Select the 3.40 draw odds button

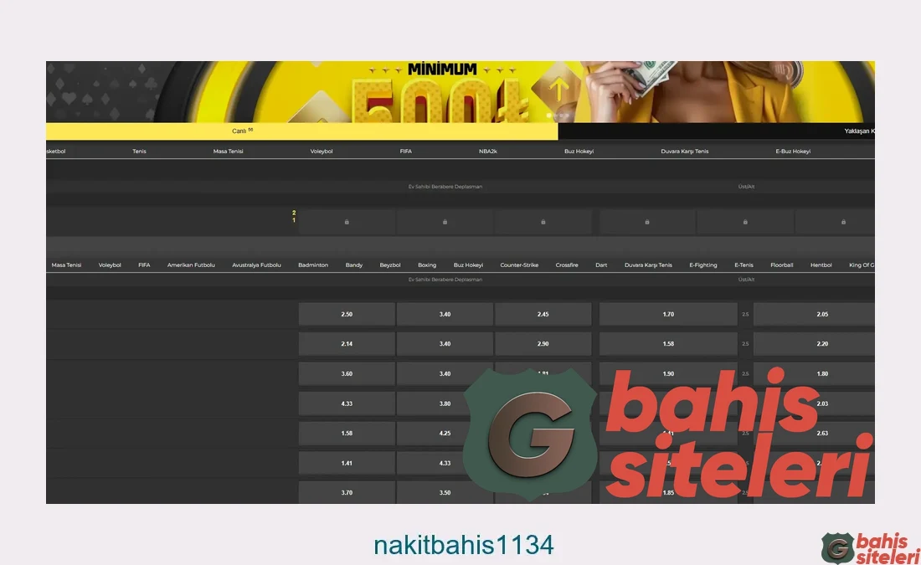(444, 313)
